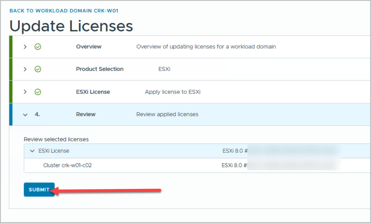Screen dimensions: 371x223
Task: Select the Review step title
Action: 85,114
